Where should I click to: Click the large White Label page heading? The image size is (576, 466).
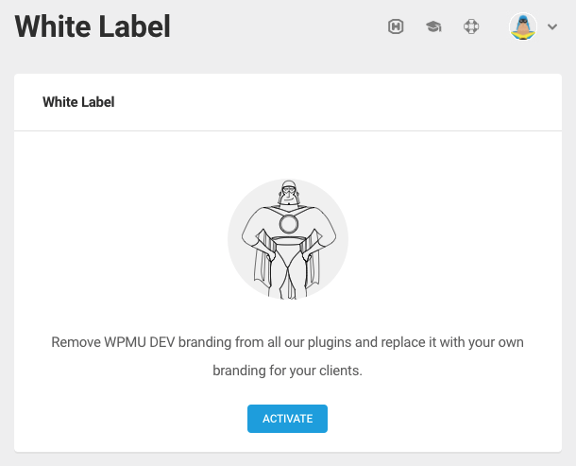pos(93,26)
